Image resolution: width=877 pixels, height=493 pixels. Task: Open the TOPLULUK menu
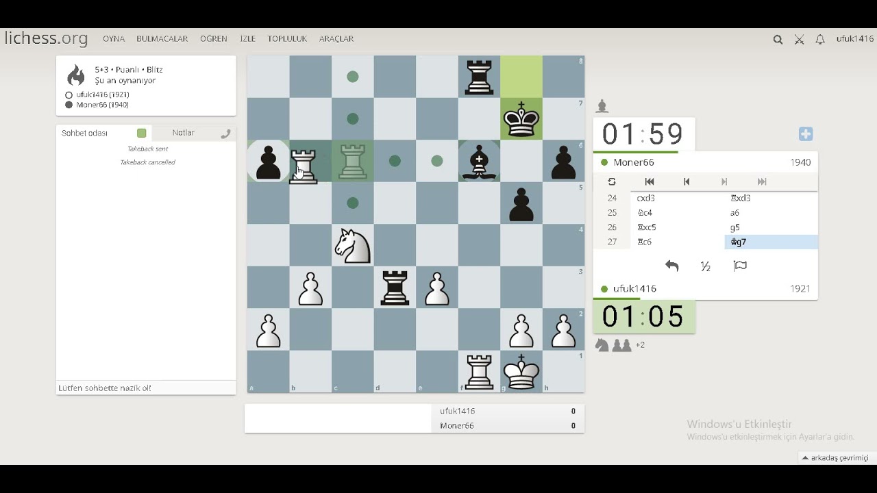point(287,39)
